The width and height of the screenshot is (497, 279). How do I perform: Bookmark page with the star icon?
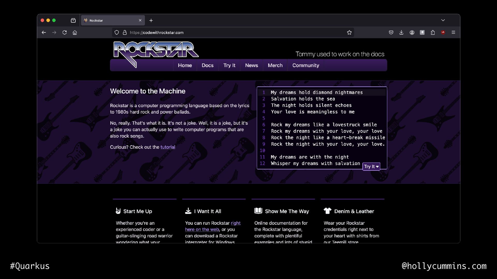coord(349,33)
